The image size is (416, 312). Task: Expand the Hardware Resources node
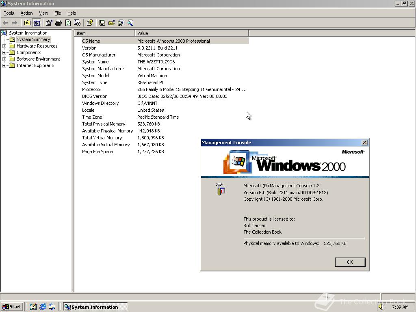[x=4, y=46]
